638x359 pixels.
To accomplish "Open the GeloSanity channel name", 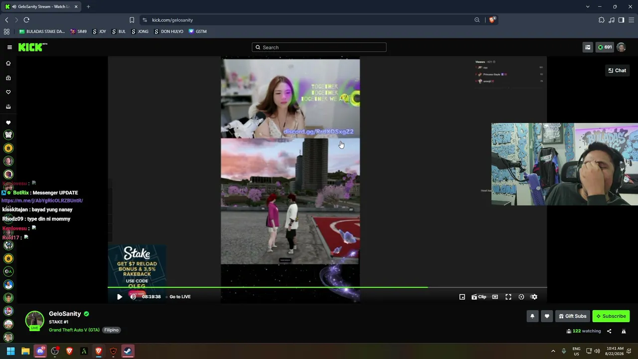I will pos(65,314).
